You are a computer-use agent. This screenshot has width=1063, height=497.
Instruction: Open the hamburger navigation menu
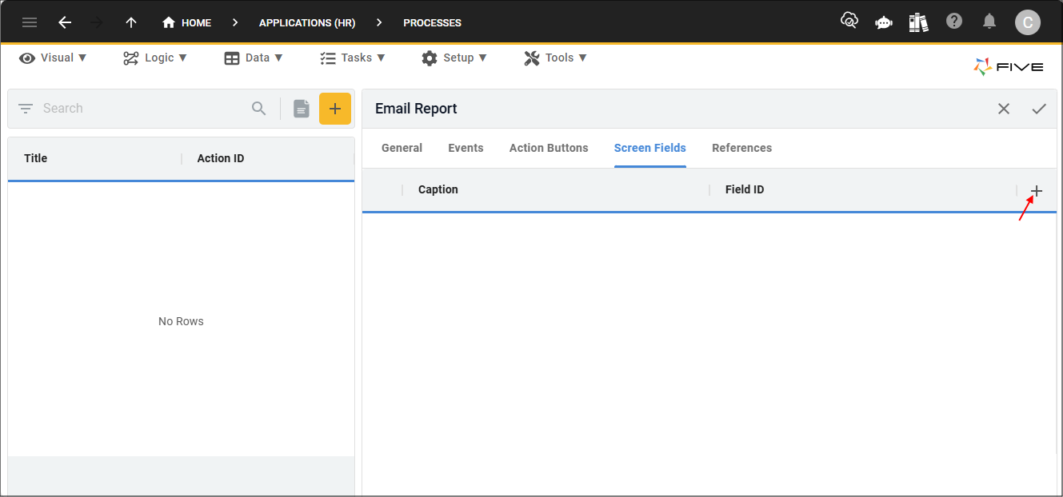pos(30,22)
